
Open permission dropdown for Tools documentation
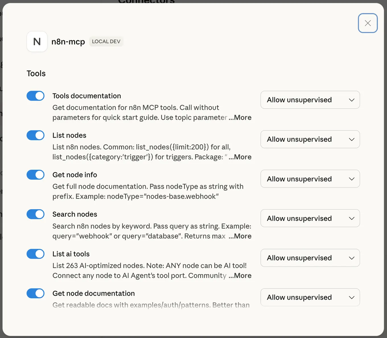(310, 100)
